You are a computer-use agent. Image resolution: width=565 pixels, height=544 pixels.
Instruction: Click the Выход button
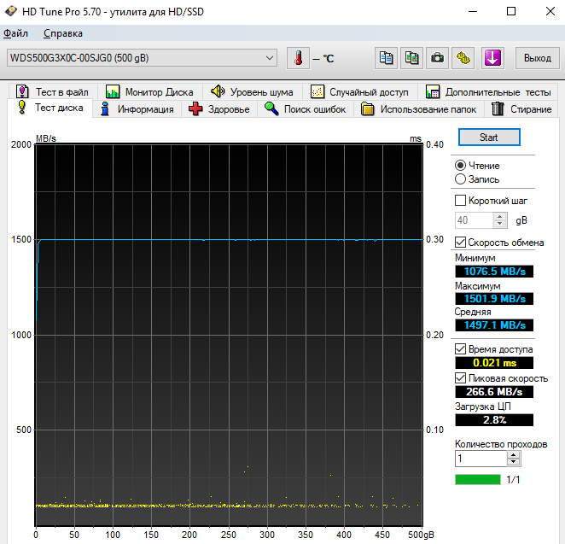click(x=537, y=58)
